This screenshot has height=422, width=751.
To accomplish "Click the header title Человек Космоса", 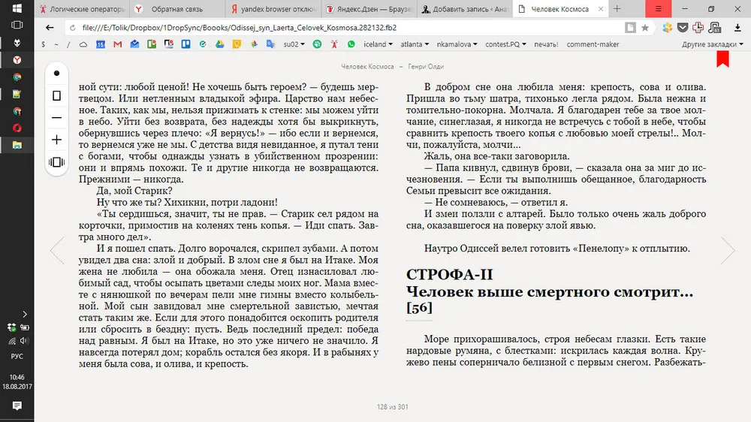I will pyautogui.click(x=367, y=67).
